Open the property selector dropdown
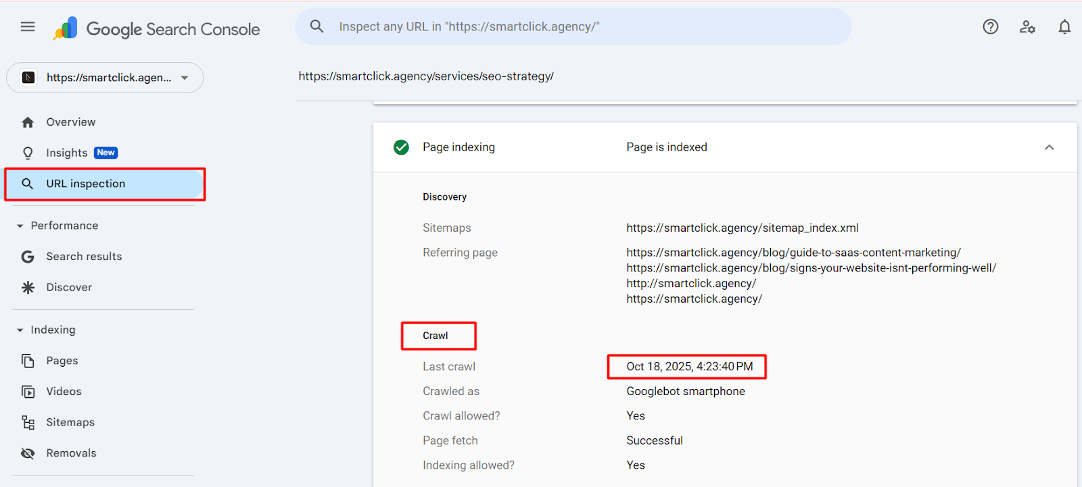The image size is (1082, 487). click(105, 78)
